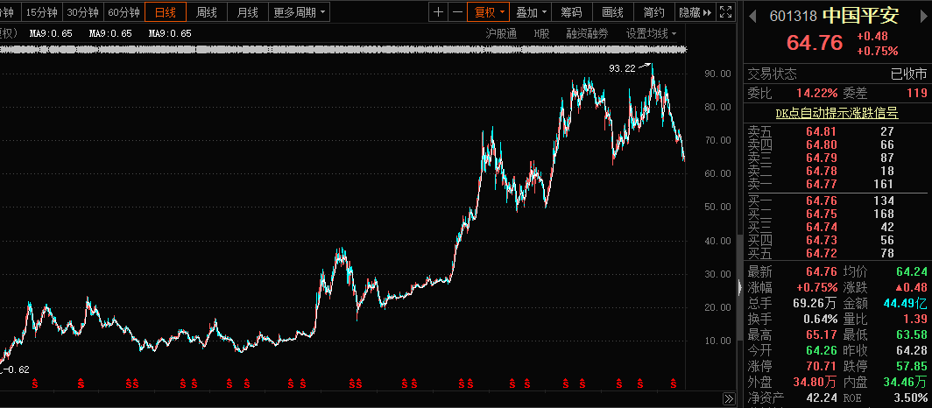Screen dimensions: 932x408
Task: Open the DK点自动提示涨跌信号 link
Action: (x=837, y=113)
